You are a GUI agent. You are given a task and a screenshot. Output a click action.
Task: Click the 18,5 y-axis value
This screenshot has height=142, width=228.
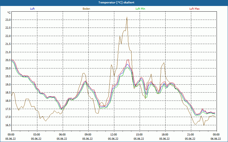tap(8, 93)
